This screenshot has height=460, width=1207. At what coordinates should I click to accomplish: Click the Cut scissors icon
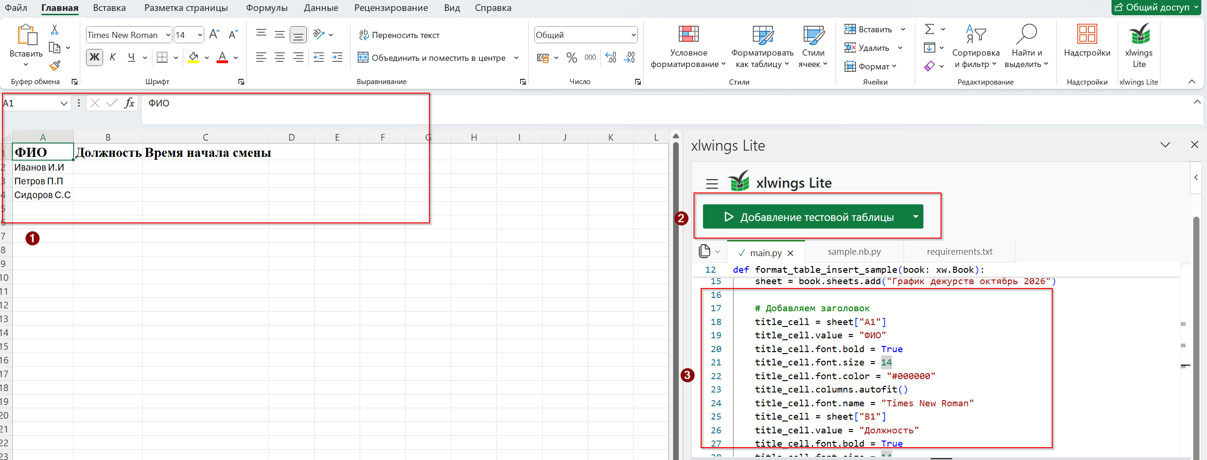tap(55, 30)
